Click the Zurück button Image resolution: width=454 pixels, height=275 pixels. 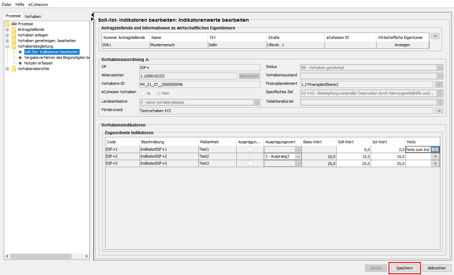[x=375, y=268]
